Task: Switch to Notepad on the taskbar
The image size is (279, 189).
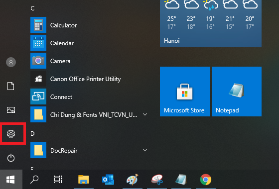Action: coord(181,180)
